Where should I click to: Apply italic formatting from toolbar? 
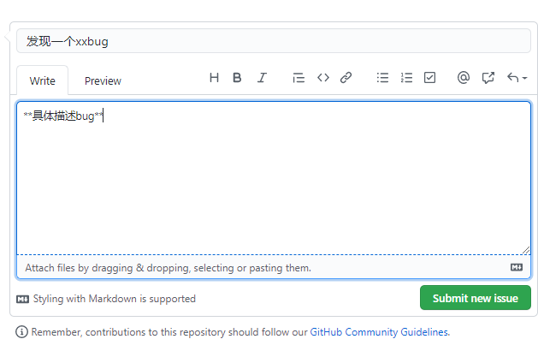pos(262,78)
